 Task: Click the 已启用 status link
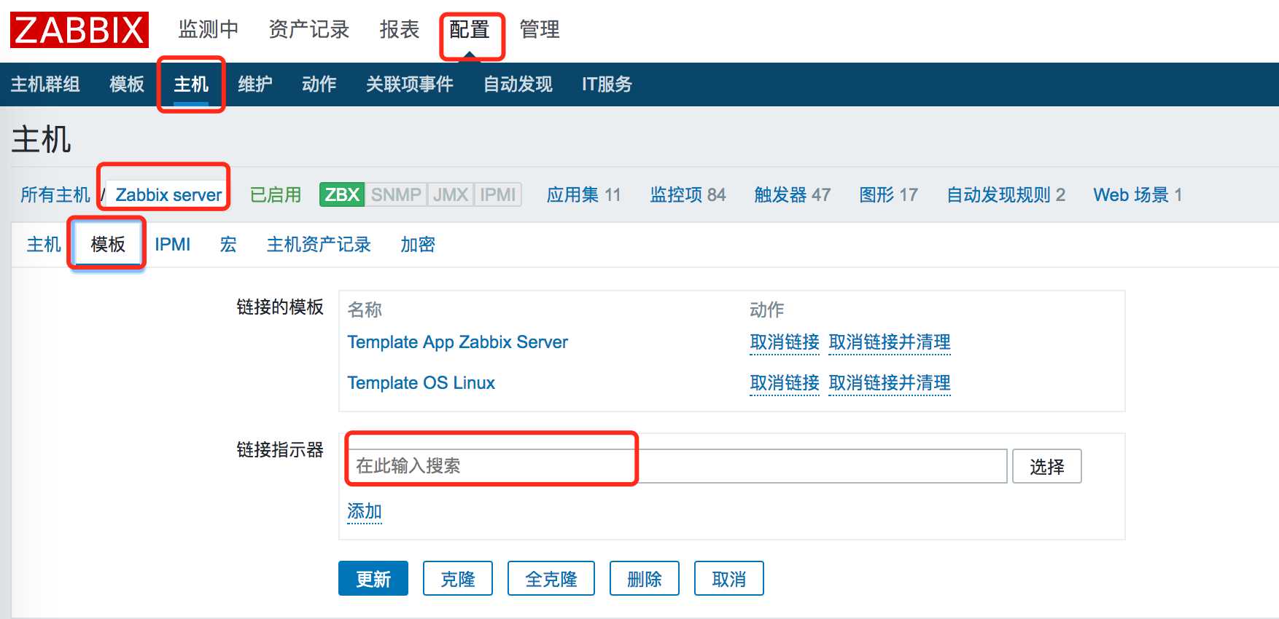276,194
